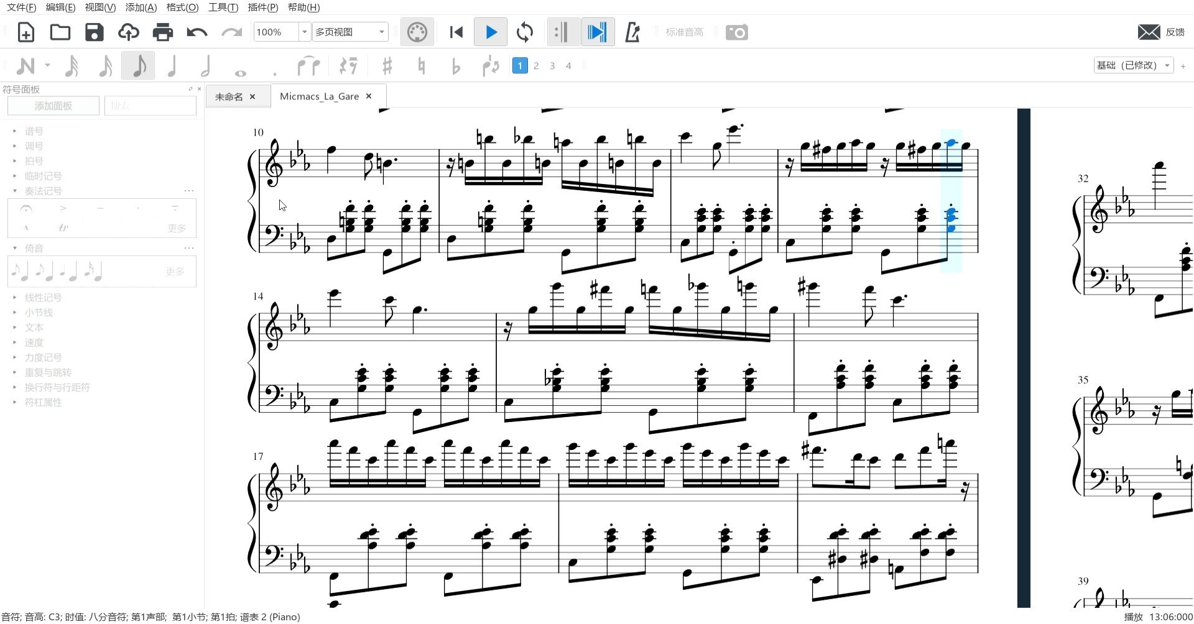Open the 视图(V) menu
Viewport: 1194px width, 624px height.
point(100,7)
